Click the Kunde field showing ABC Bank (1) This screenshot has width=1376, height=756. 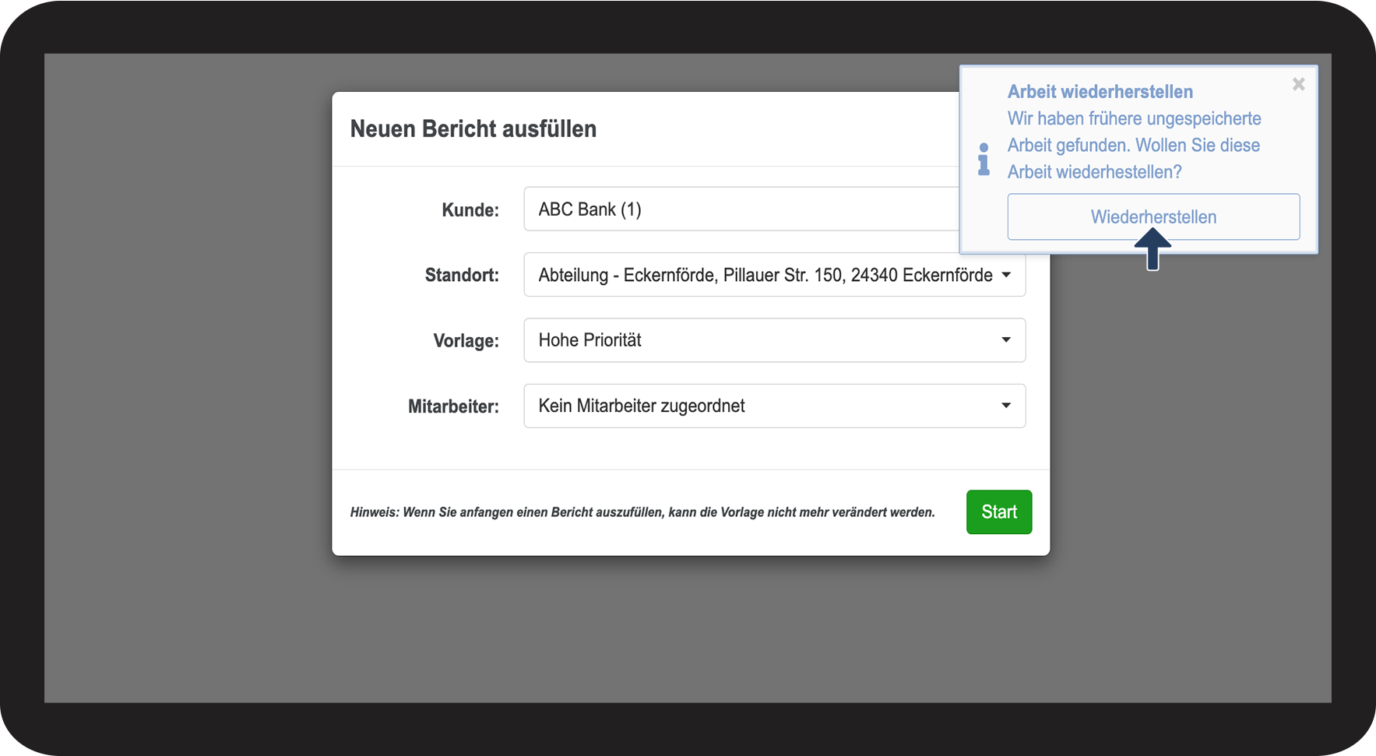click(740, 209)
